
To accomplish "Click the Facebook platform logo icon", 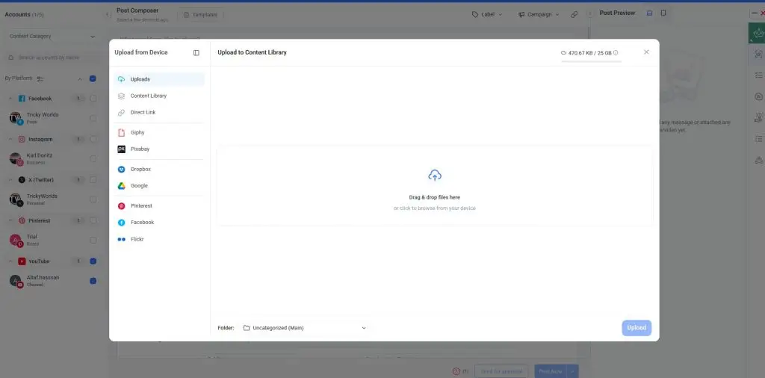I will coord(22,99).
